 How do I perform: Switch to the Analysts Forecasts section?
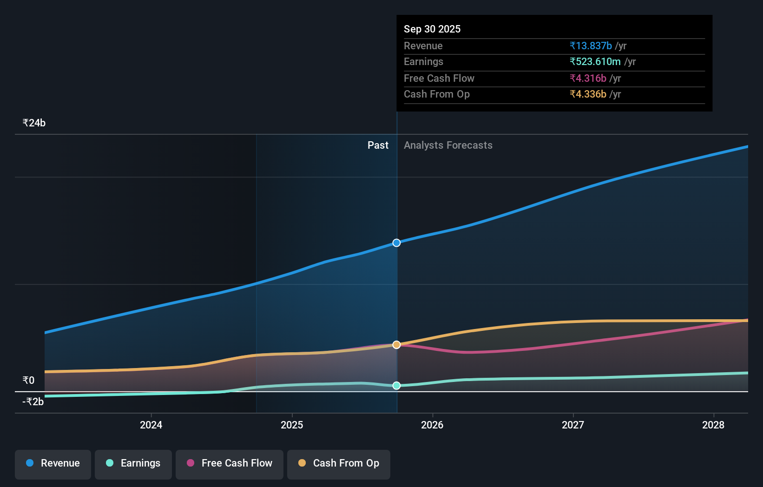(448, 145)
